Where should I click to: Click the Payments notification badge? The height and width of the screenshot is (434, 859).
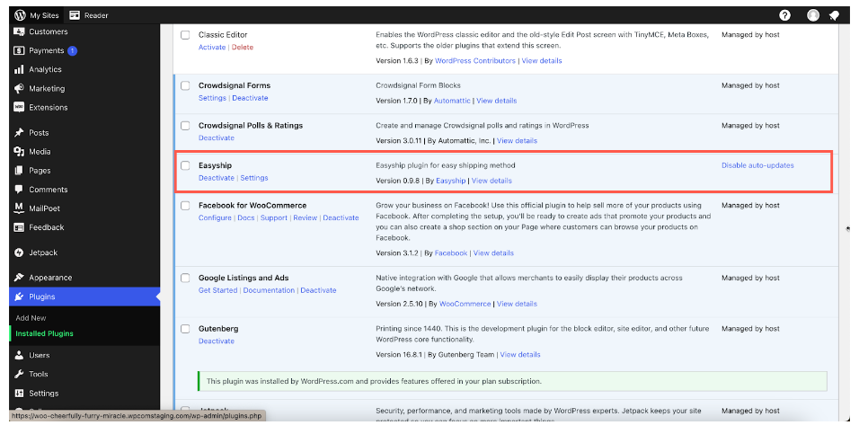pyautogui.click(x=72, y=50)
